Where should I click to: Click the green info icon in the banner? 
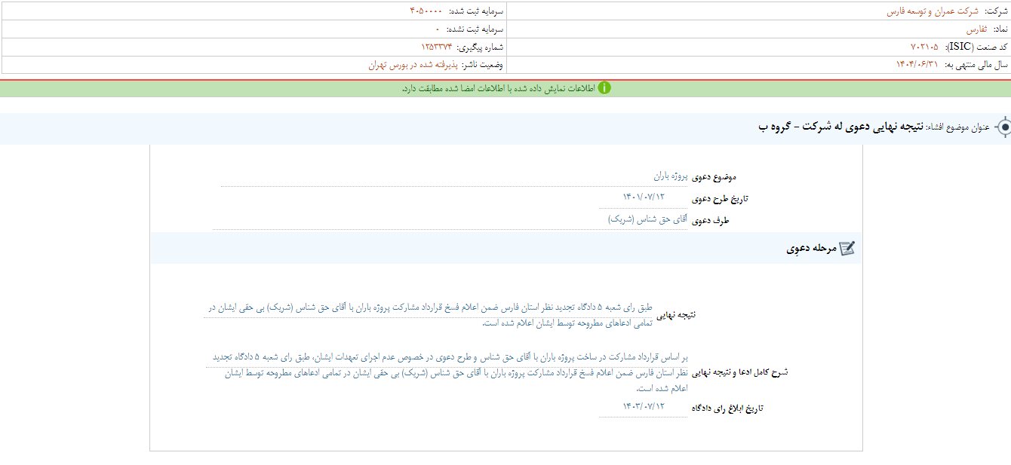point(604,88)
